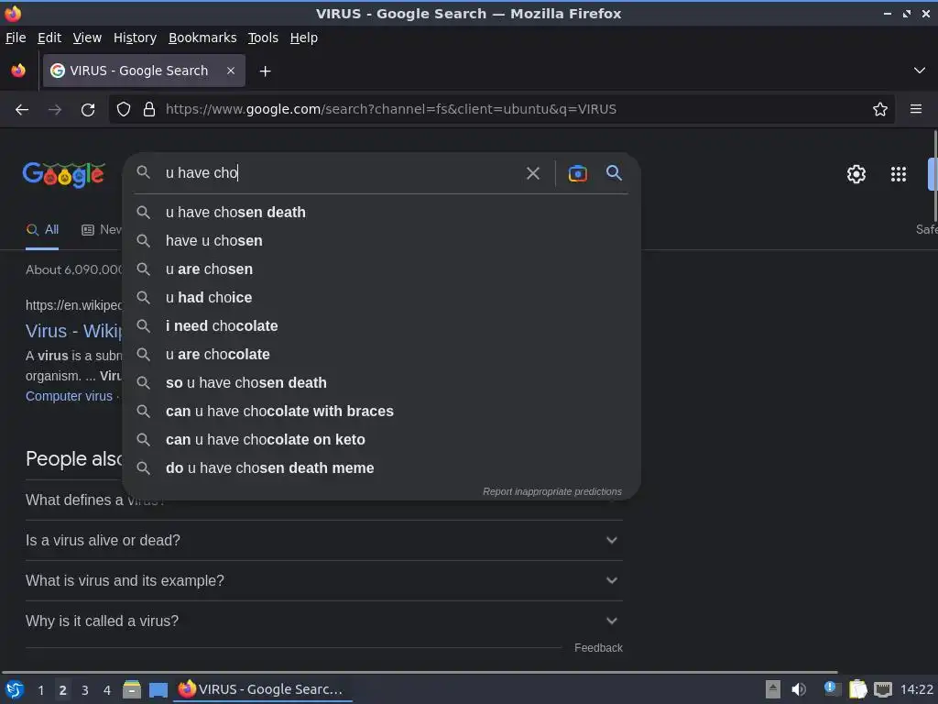This screenshot has height=704, width=938.
Task: Switch to the News results tab
Action: pos(101,230)
